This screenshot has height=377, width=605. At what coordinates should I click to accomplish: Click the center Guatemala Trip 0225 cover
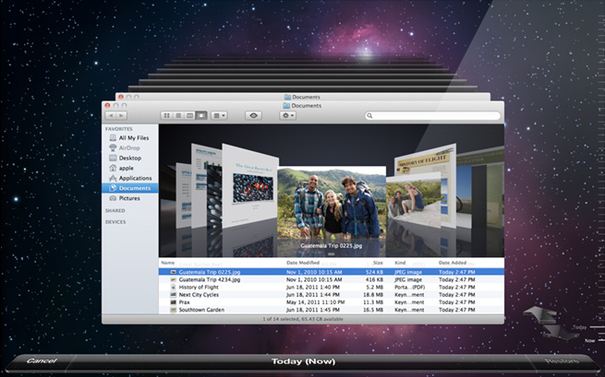[x=332, y=202]
